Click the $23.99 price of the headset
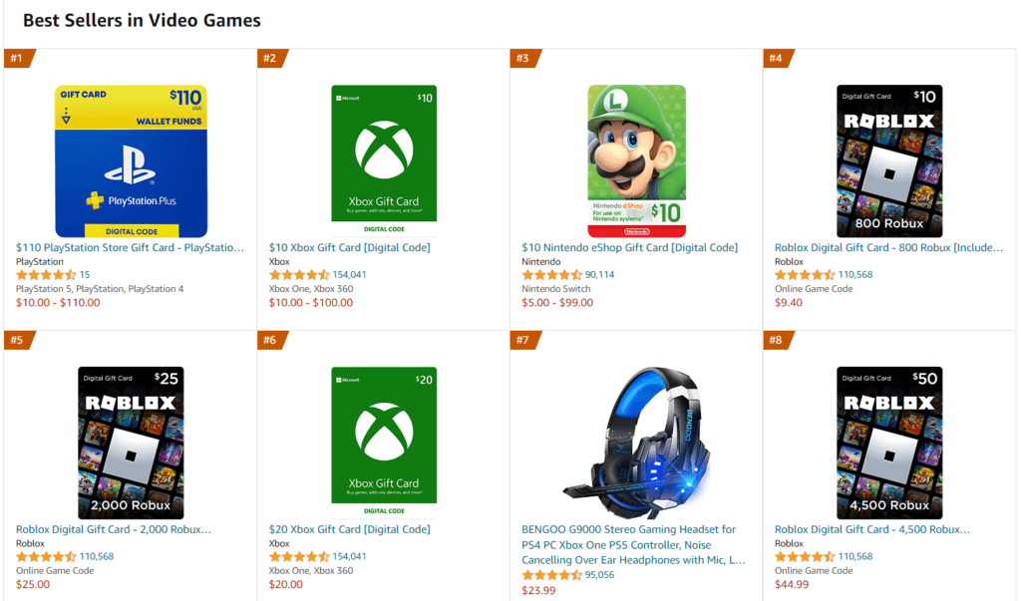Screen dimensions: 1021x601 pyautogui.click(x=539, y=590)
